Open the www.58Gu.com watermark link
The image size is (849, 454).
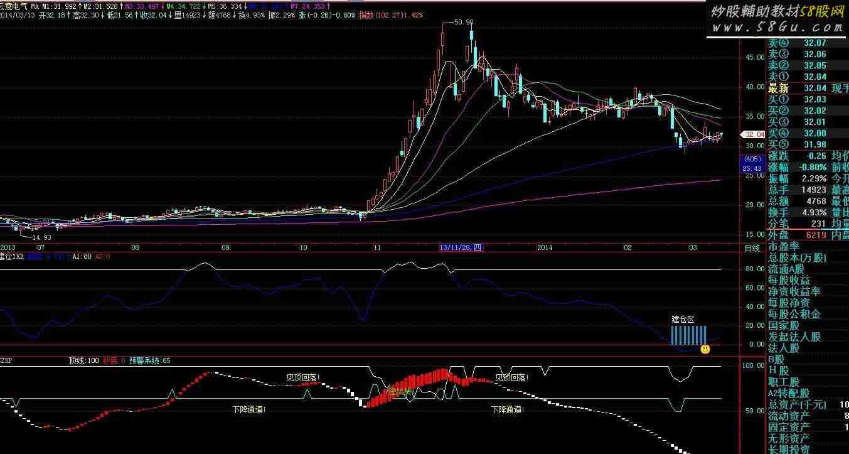pyautogui.click(x=777, y=27)
